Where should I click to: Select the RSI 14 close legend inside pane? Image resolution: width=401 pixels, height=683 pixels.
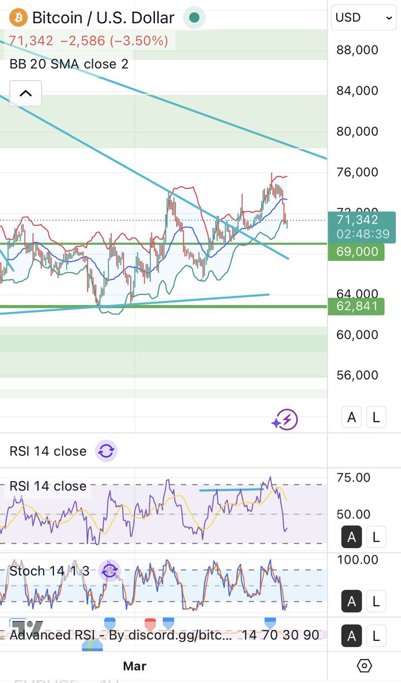click(x=48, y=486)
